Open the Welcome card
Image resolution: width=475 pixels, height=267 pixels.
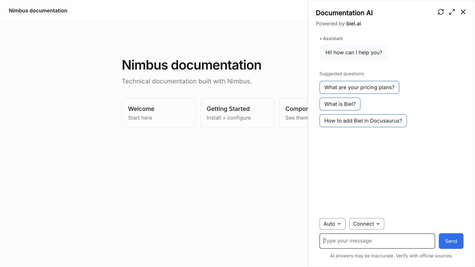(x=159, y=113)
